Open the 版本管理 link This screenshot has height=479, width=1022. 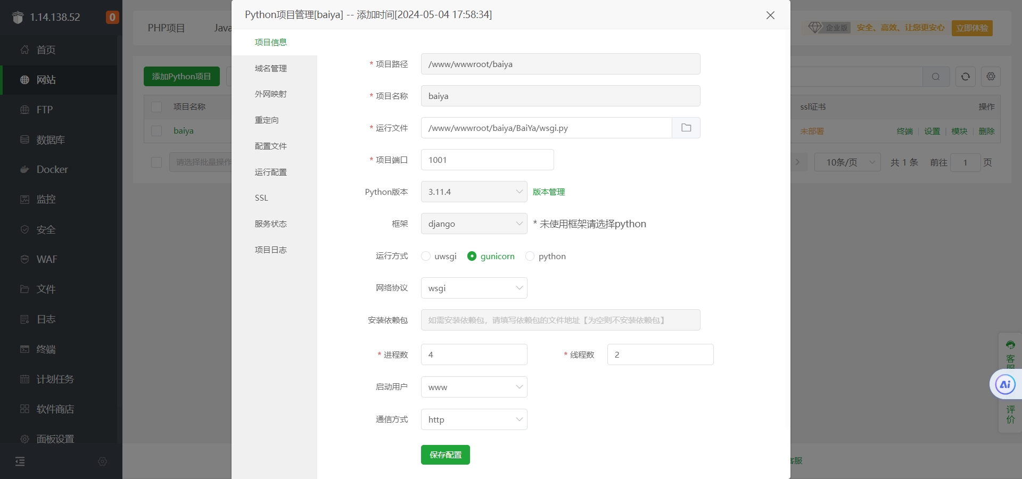[x=549, y=192]
